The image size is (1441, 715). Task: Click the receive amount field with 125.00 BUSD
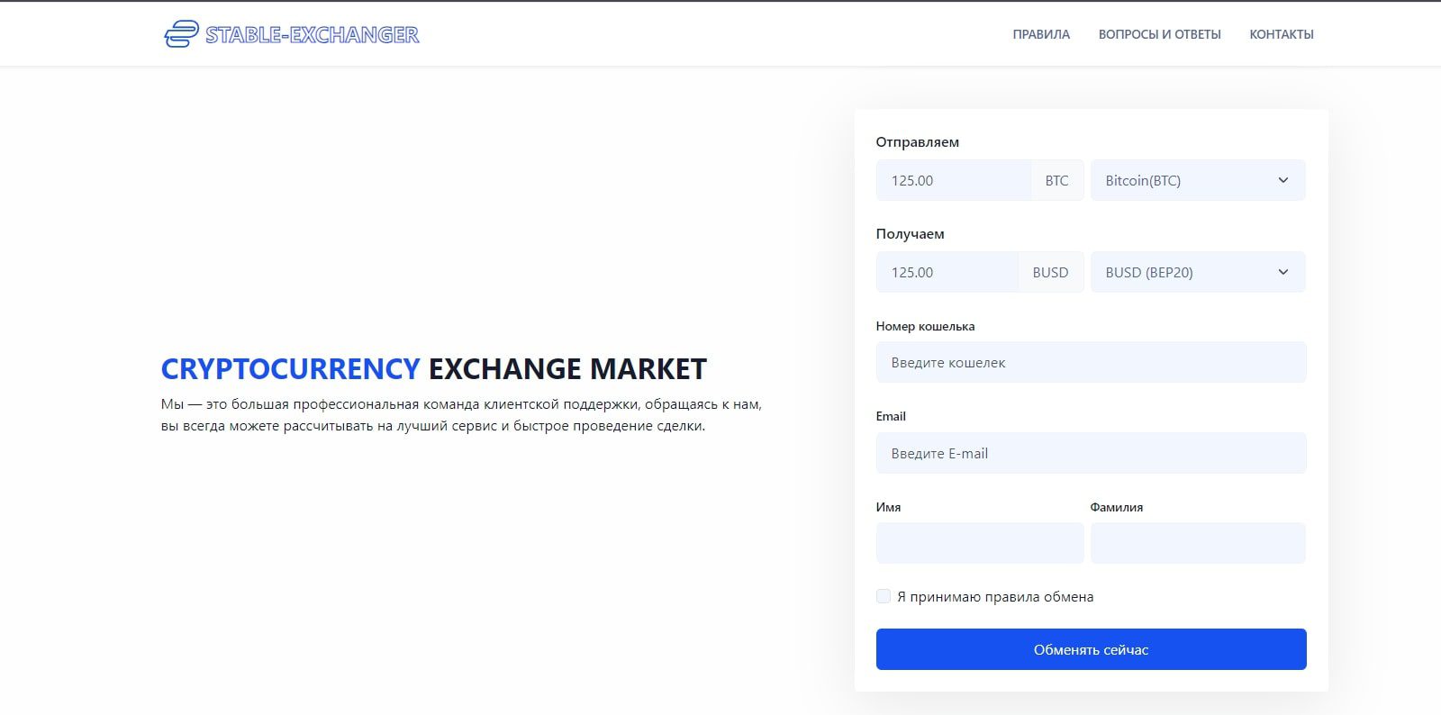click(947, 272)
